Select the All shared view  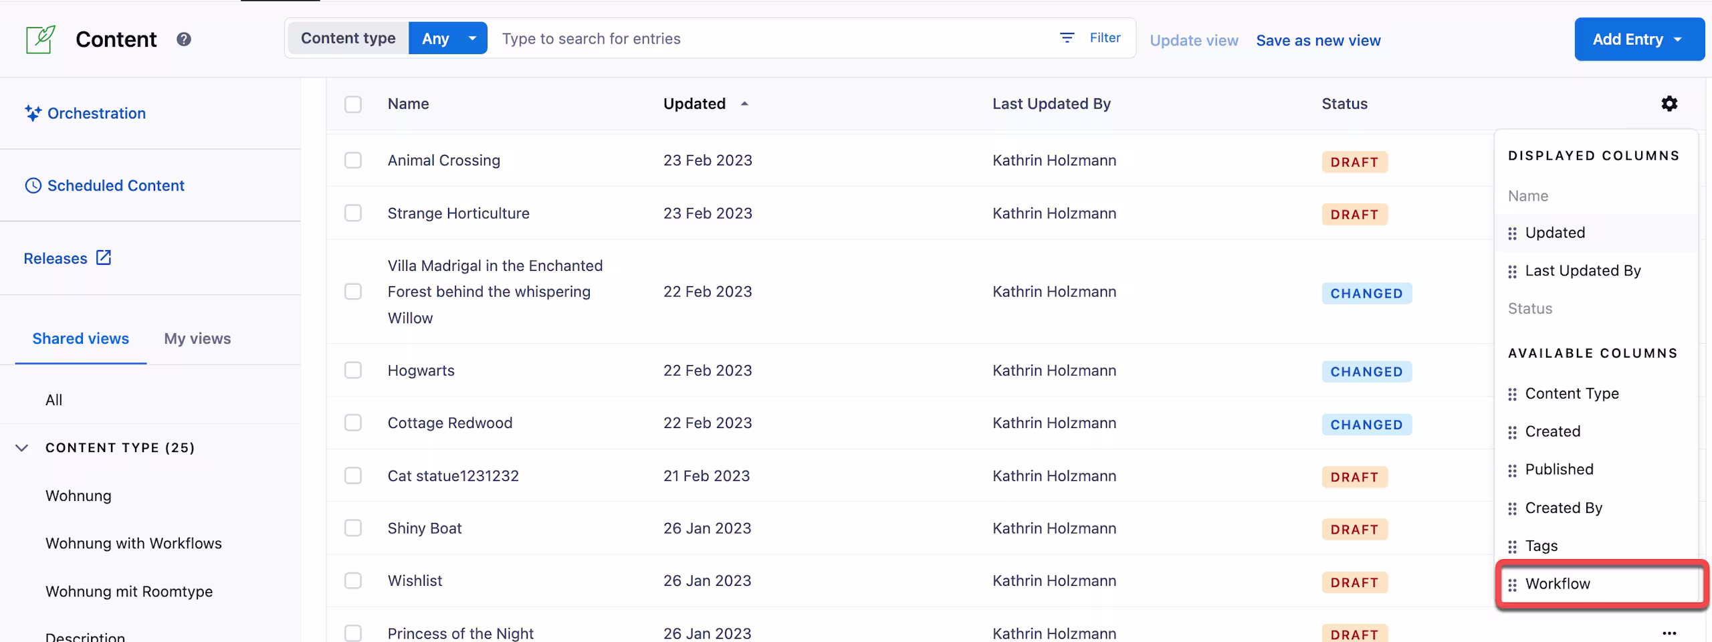coord(53,400)
